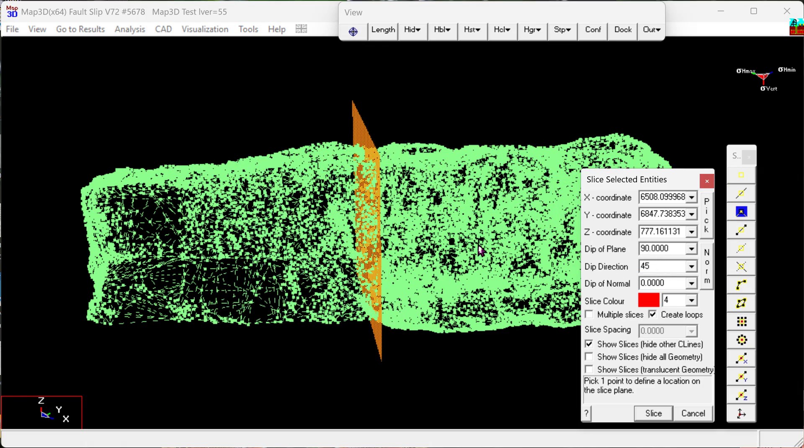This screenshot has height=448, width=804.
Task: Enable the Multiple slices checkbox
Action: click(x=589, y=314)
